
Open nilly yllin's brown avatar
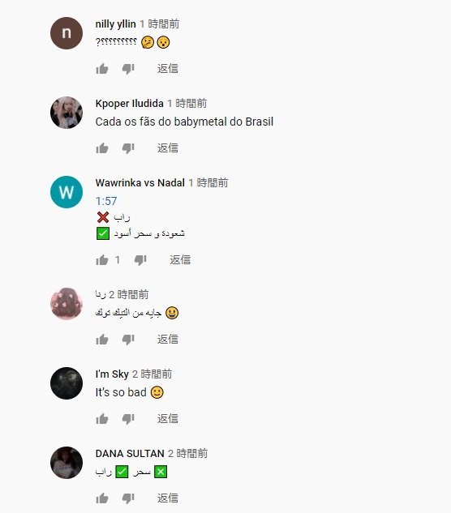67,33
